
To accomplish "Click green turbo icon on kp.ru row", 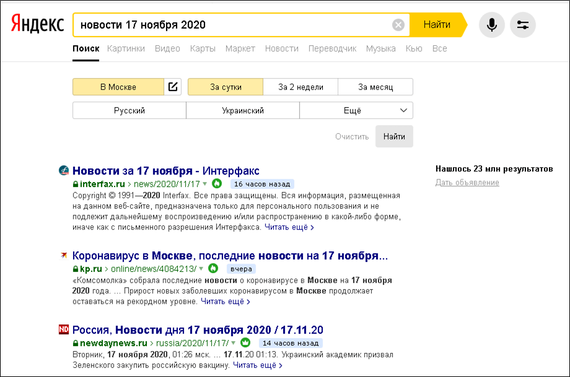I will point(213,269).
